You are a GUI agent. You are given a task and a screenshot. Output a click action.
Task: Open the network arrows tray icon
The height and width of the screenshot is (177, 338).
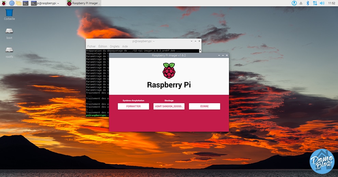coord(315,3)
